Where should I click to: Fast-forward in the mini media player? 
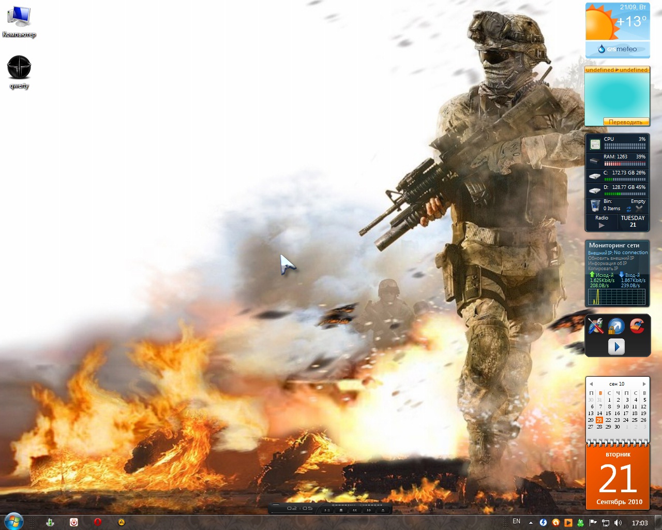(369, 510)
